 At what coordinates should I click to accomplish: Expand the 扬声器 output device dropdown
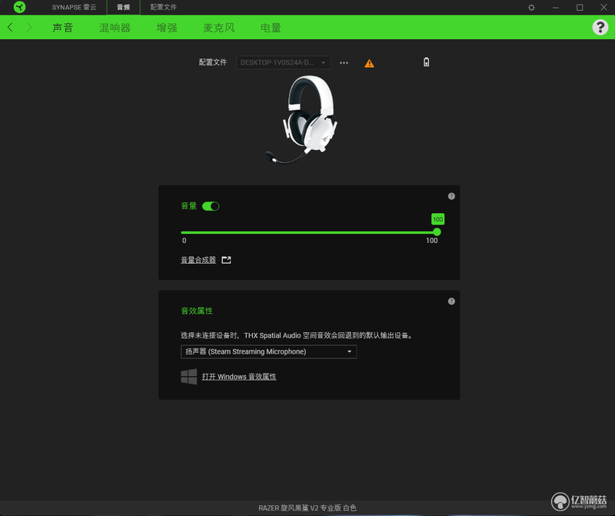268,351
